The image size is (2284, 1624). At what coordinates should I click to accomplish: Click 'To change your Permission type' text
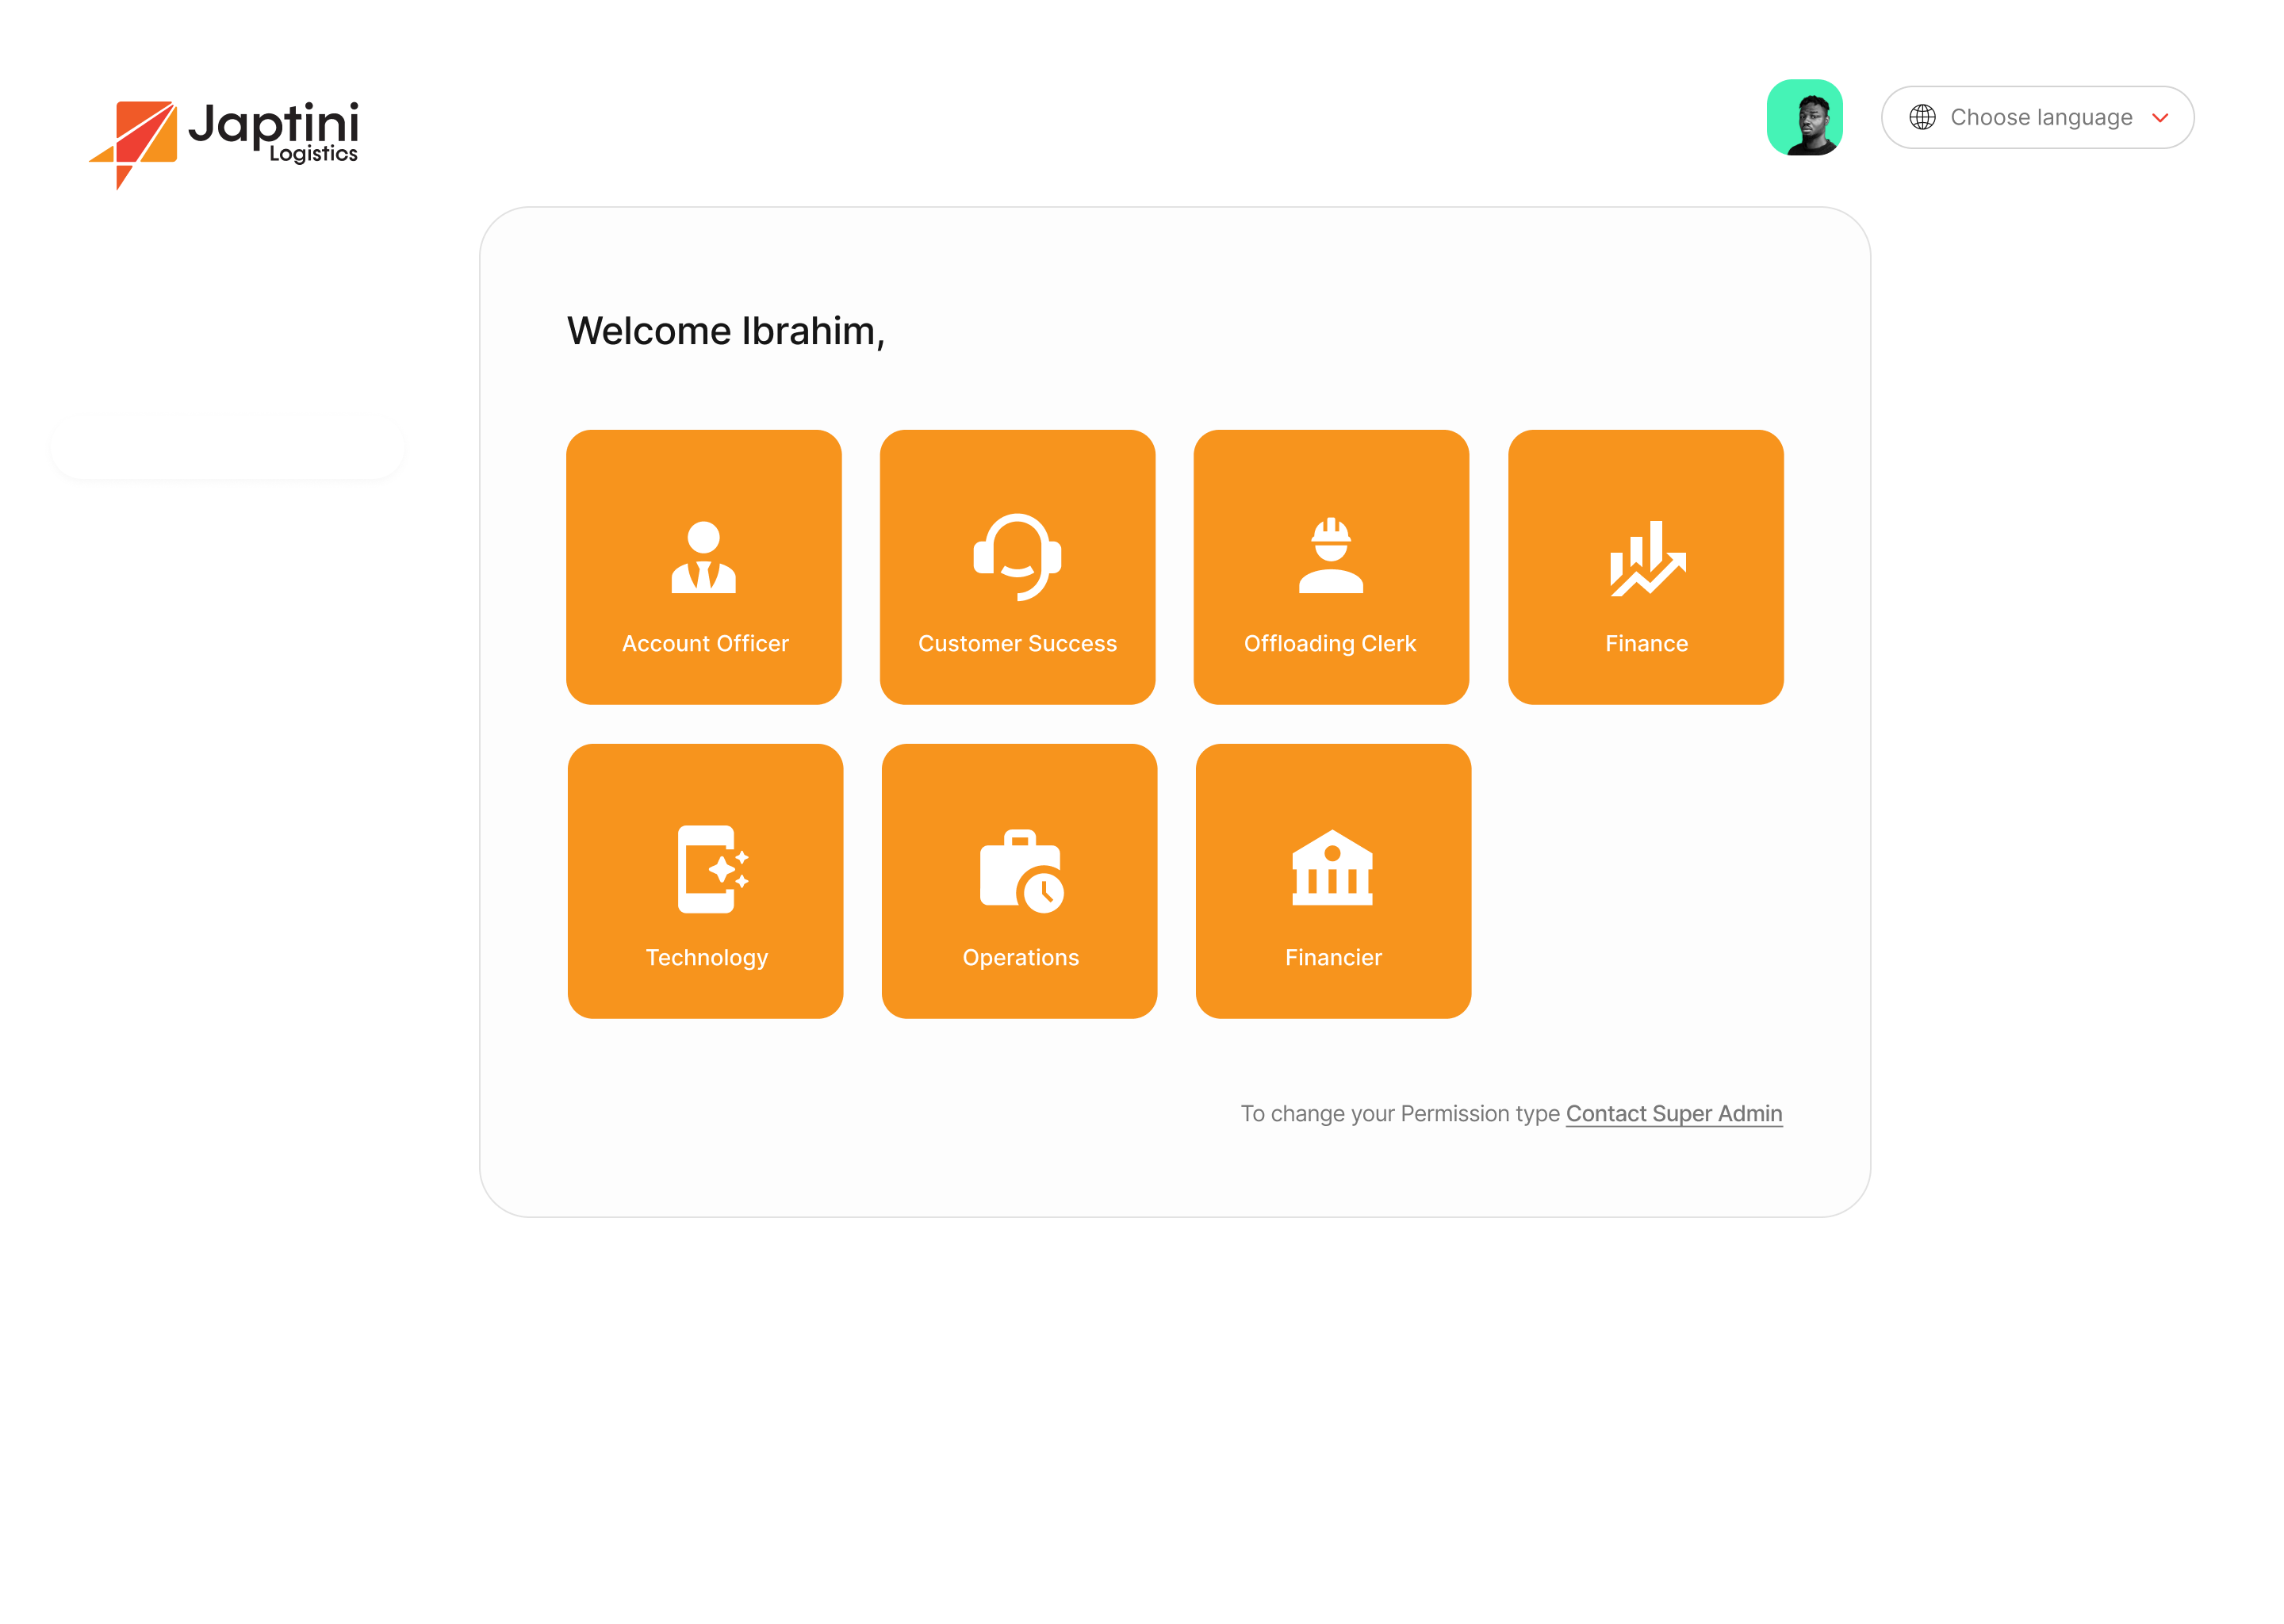click(x=1399, y=1113)
